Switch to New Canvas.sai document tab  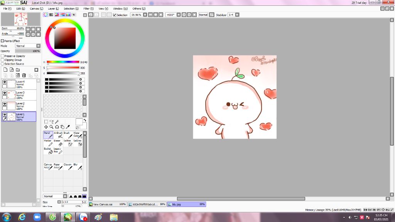click(x=107, y=204)
